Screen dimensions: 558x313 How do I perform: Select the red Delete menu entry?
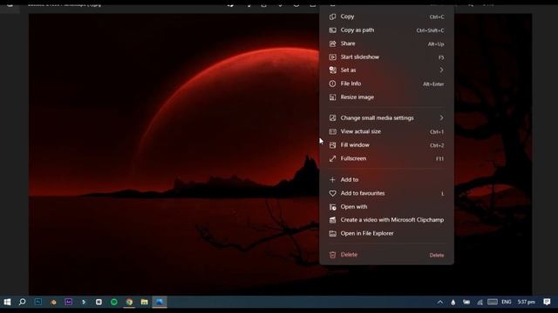tap(386, 255)
